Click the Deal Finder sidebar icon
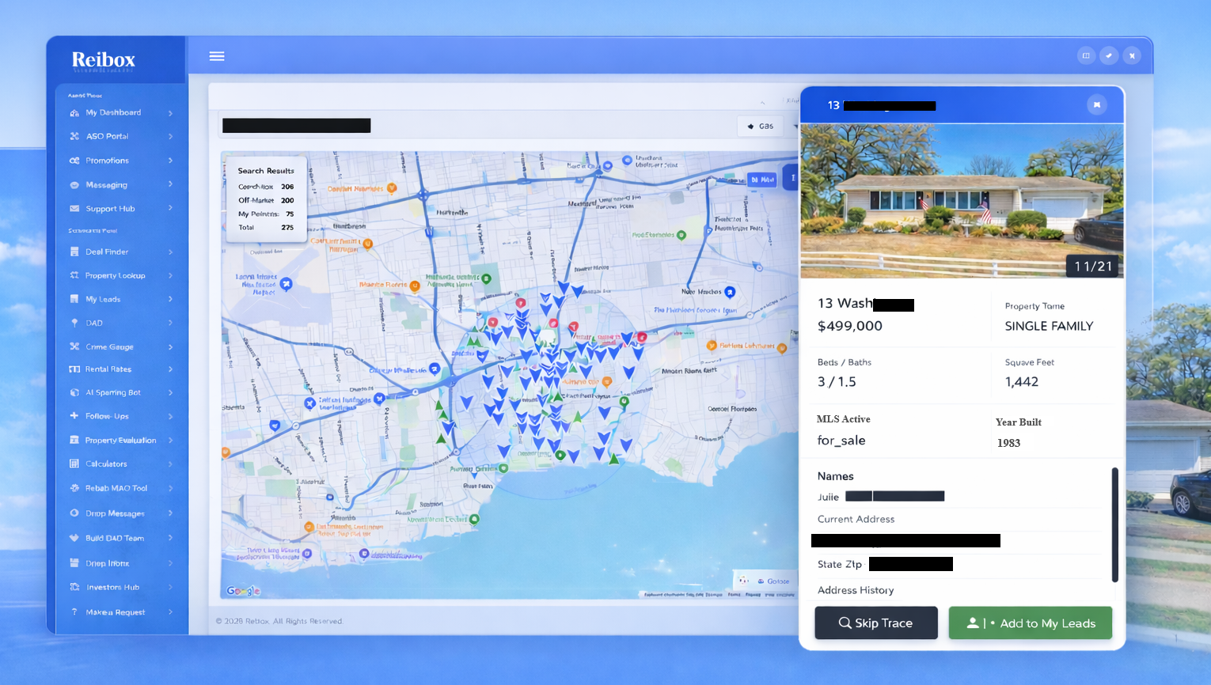 pos(74,252)
